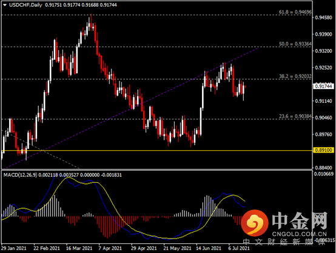
Task: Click the MACD(12,26,9) indicator label
Action: 21,175
